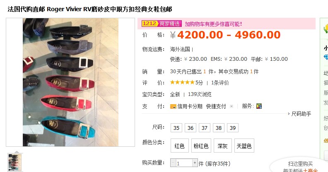Click the blue diamond seller rank icon
Viewport: 328px width, 172px height.
[x=326, y=57]
